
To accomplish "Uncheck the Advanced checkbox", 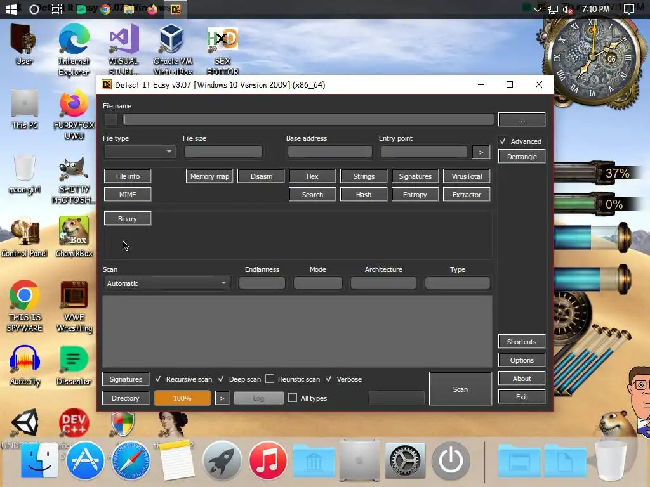I will (x=503, y=141).
